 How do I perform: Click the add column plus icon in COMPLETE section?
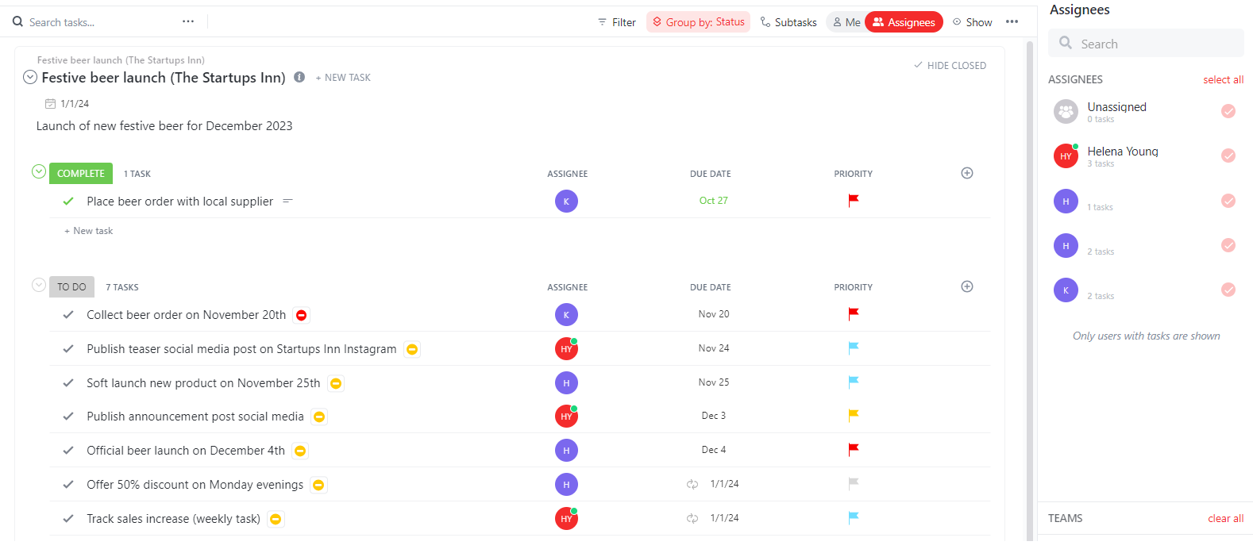pos(966,173)
